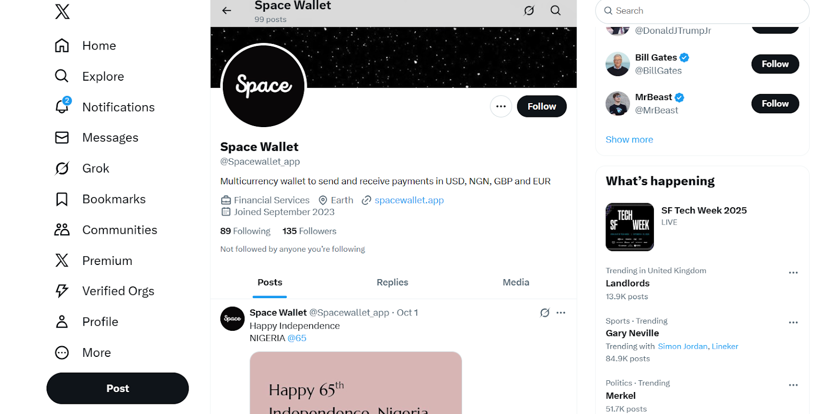Open Notifications bell icon
Viewport: 818px width, 414px height.
62,107
